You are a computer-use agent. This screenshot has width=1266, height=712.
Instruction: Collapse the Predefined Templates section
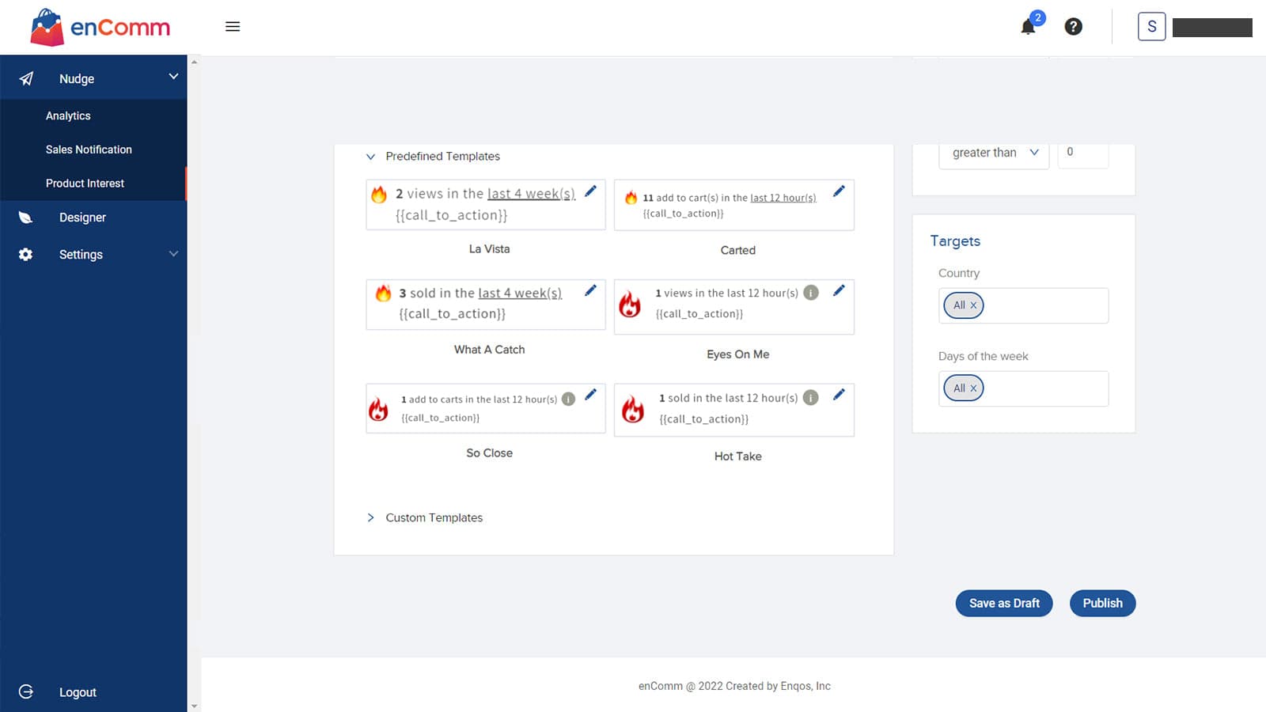pos(370,157)
